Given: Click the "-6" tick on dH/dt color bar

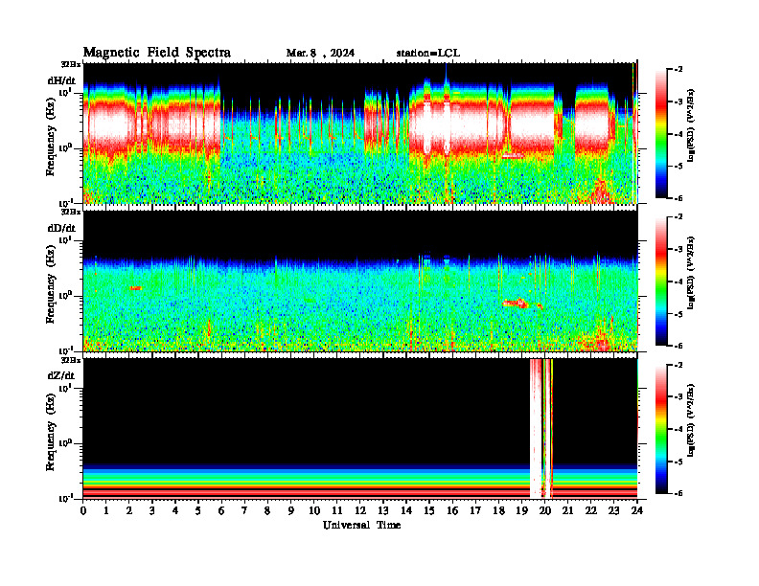Looking at the screenshot, I should (x=678, y=198).
